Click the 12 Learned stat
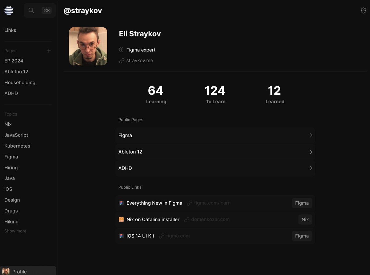Screen dimensions: 370x275 point(275,94)
